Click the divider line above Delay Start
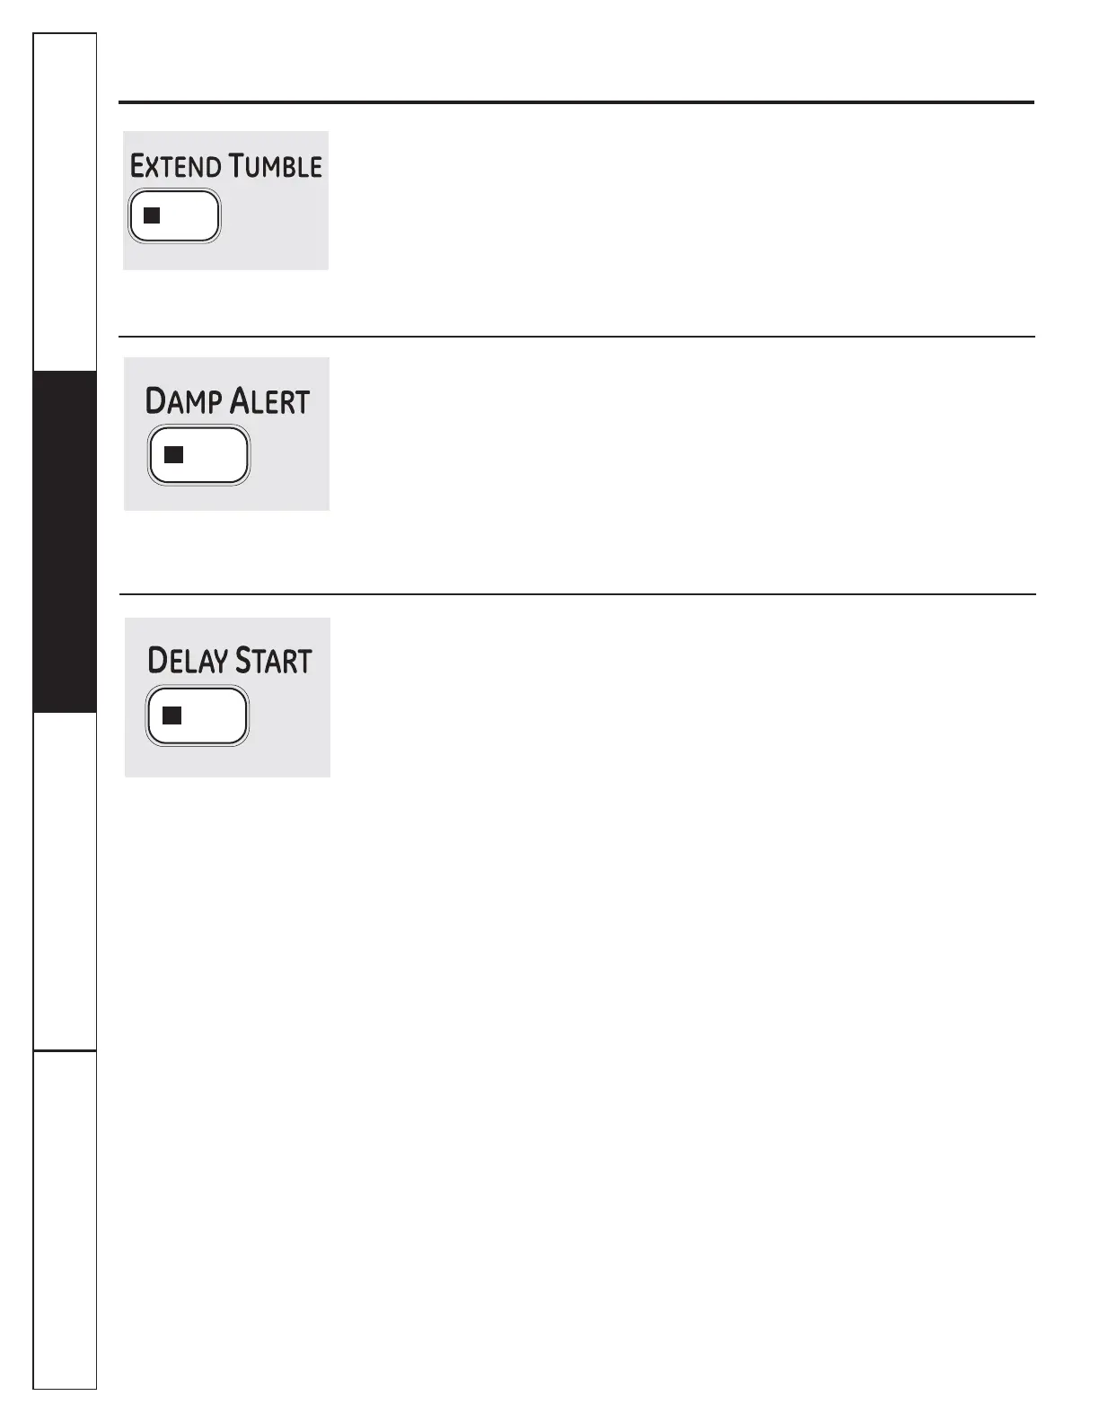 [576, 593]
